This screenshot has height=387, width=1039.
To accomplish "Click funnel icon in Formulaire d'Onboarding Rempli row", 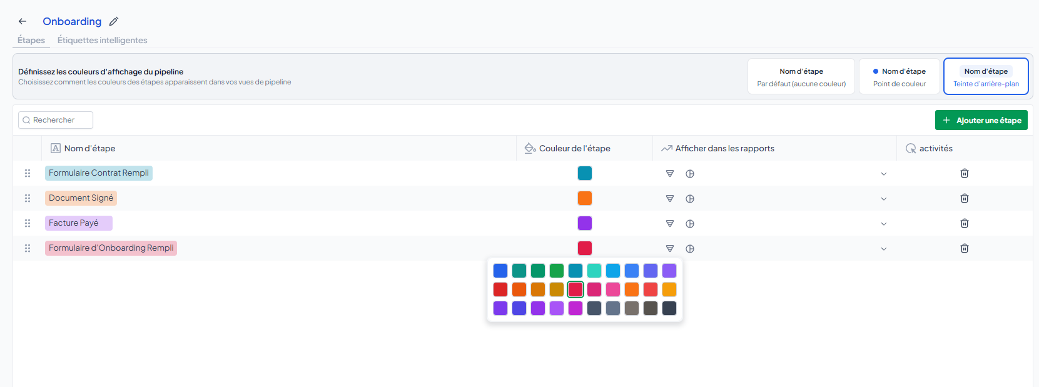I will tap(670, 249).
